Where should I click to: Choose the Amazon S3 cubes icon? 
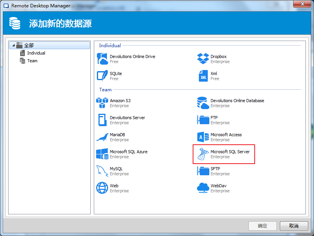tap(102, 103)
